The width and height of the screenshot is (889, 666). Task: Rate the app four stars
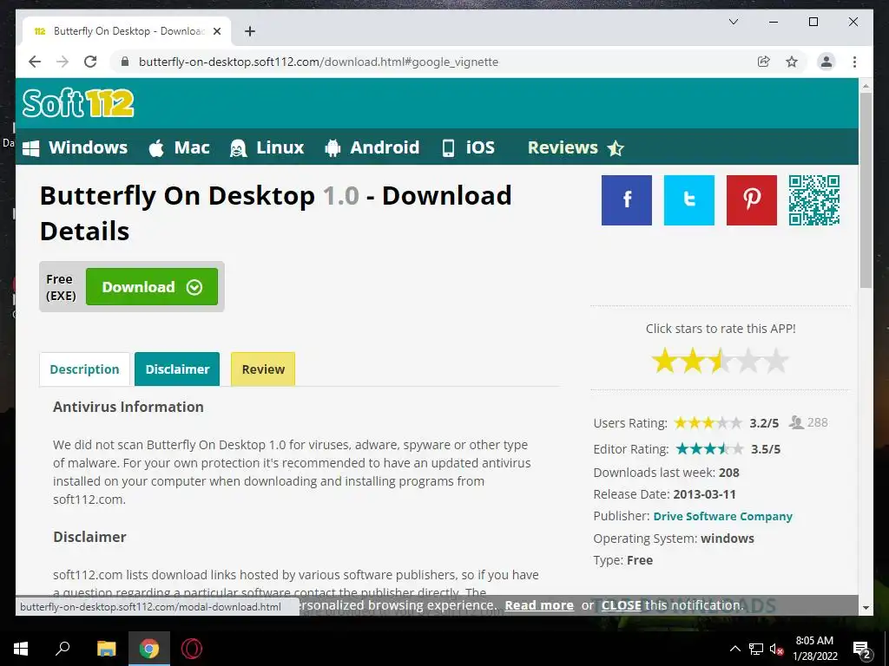748,361
